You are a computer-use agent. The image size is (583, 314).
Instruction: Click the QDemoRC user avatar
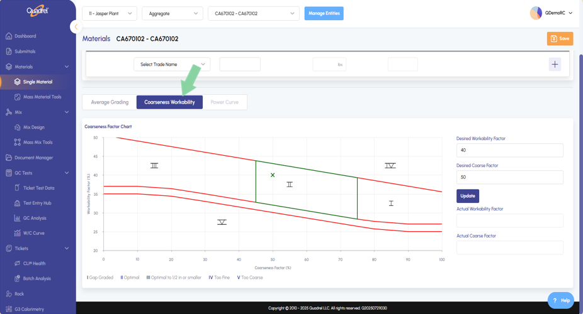(536, 13)
